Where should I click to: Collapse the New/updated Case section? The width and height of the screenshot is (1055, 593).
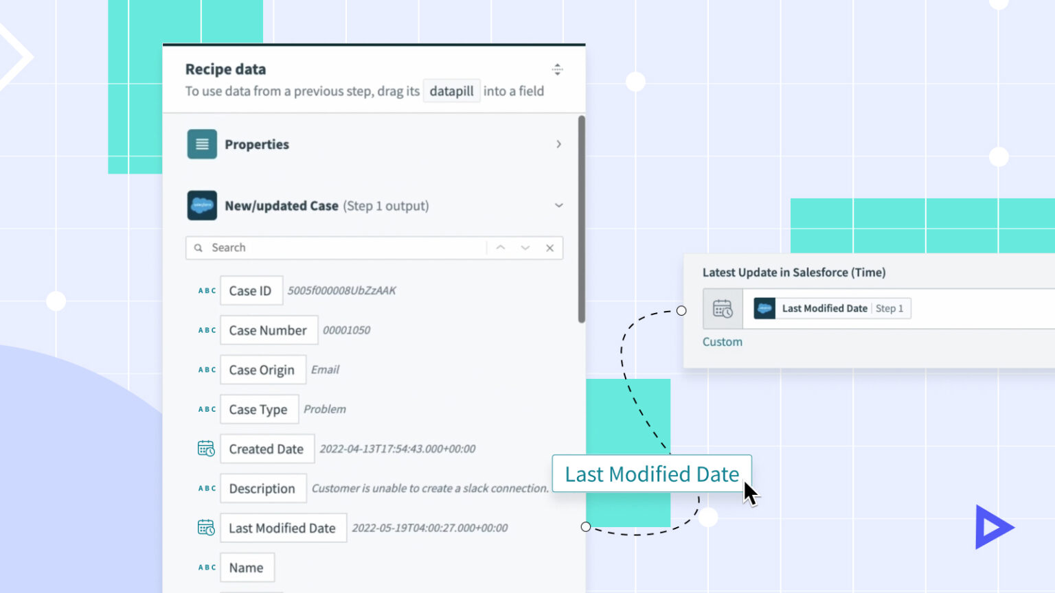558,205
